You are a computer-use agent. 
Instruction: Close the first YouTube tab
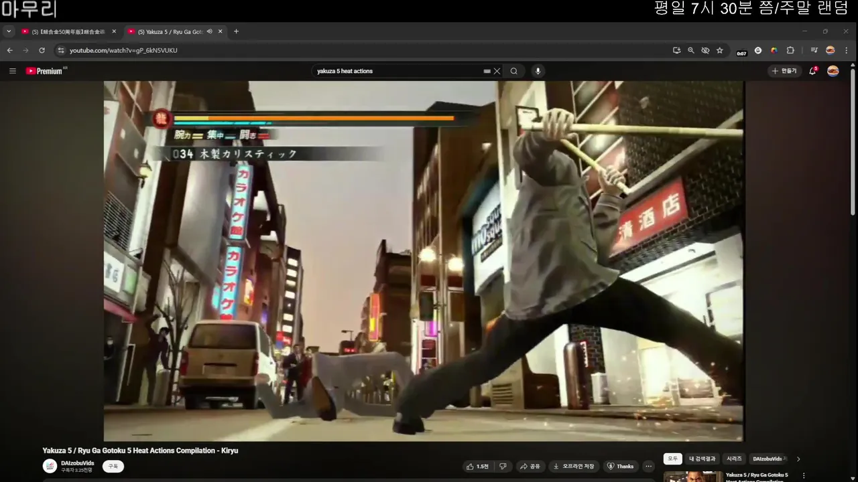pos(114,31)
